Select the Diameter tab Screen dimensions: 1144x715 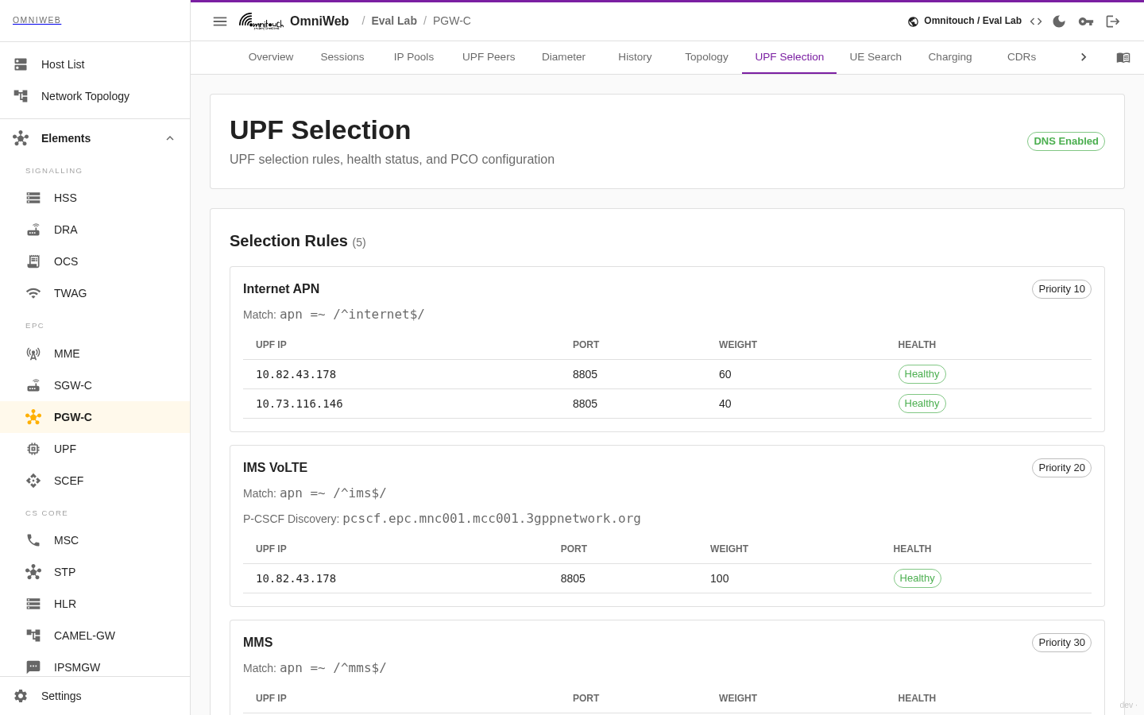(x=563, y=57)
